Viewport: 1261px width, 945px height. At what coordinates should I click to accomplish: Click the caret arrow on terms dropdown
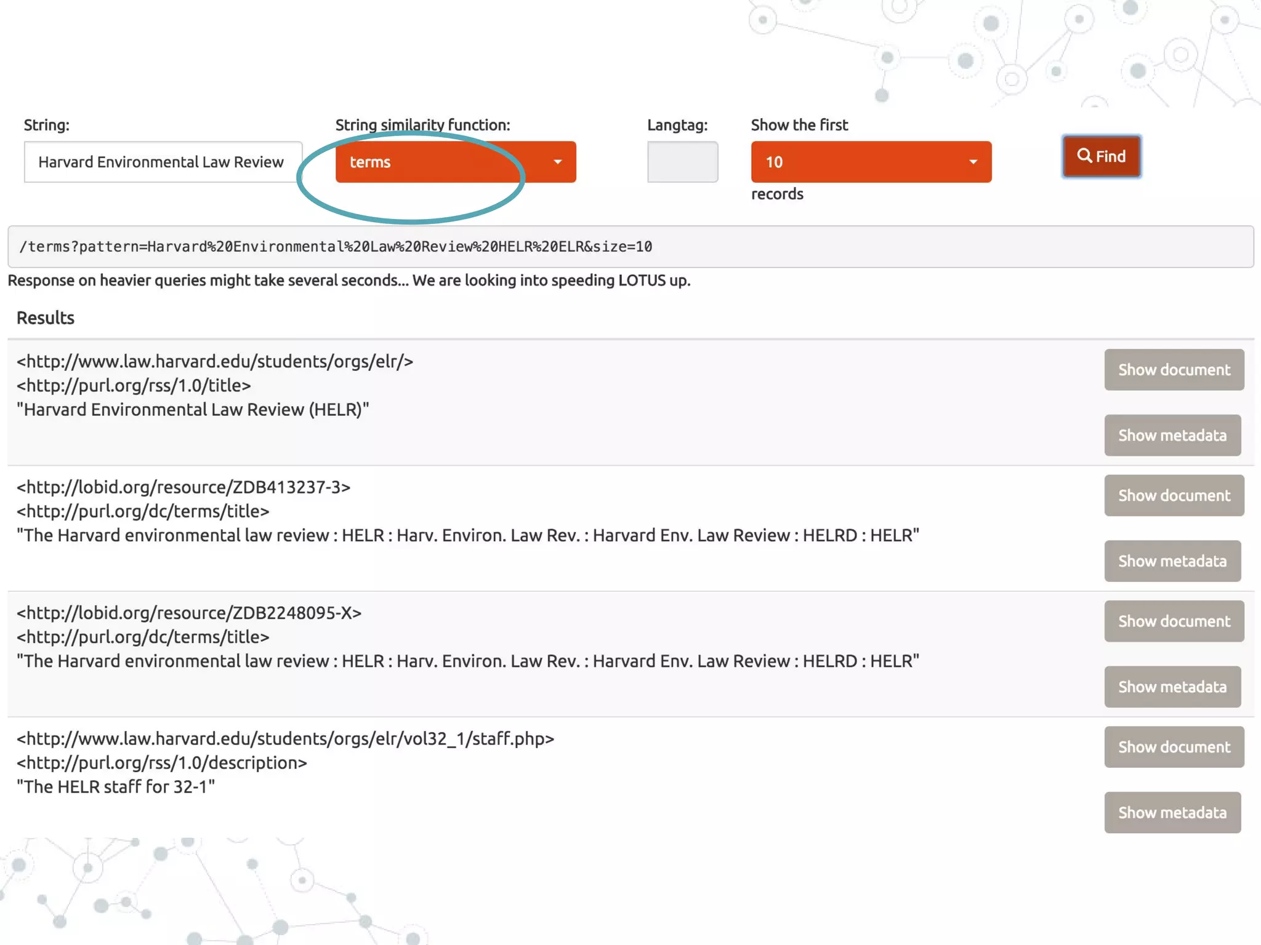click(557, 162)
